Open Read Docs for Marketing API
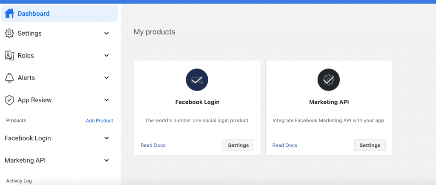Image resolution: width=436 pixels, height=185 pixels. (285, 145)
